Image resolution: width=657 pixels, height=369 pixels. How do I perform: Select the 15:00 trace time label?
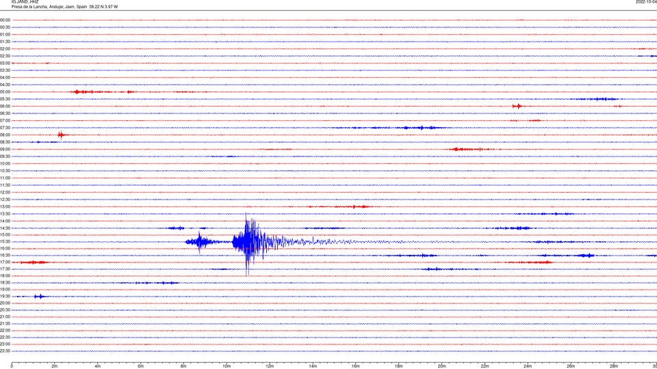[x=5, y=234]
